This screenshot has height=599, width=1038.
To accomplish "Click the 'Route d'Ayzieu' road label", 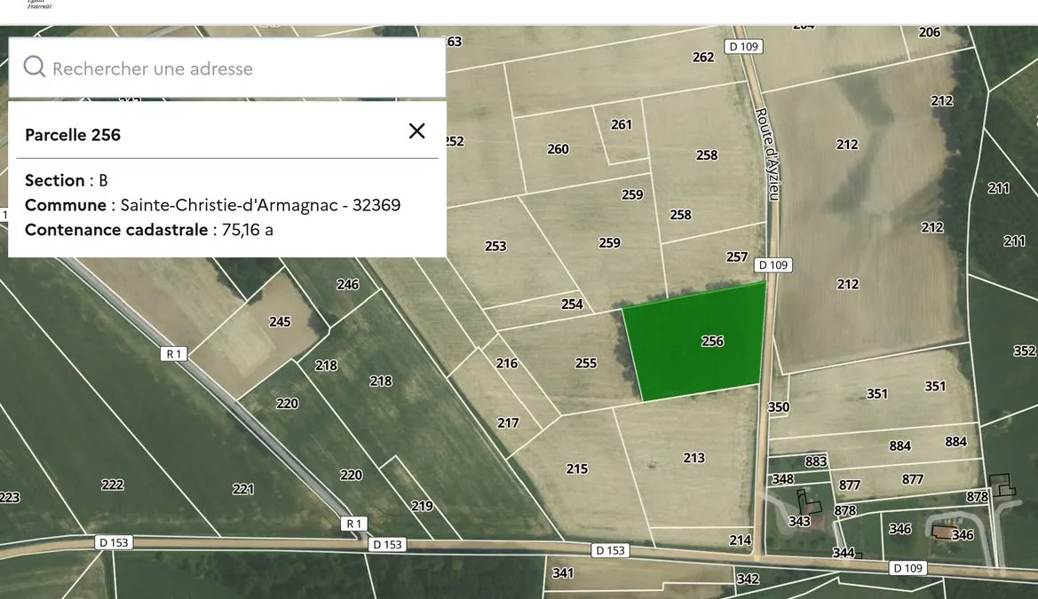I will (768, 154).
